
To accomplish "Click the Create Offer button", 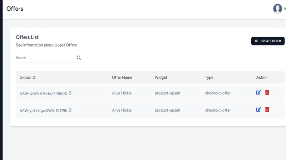I will point(268,41).
